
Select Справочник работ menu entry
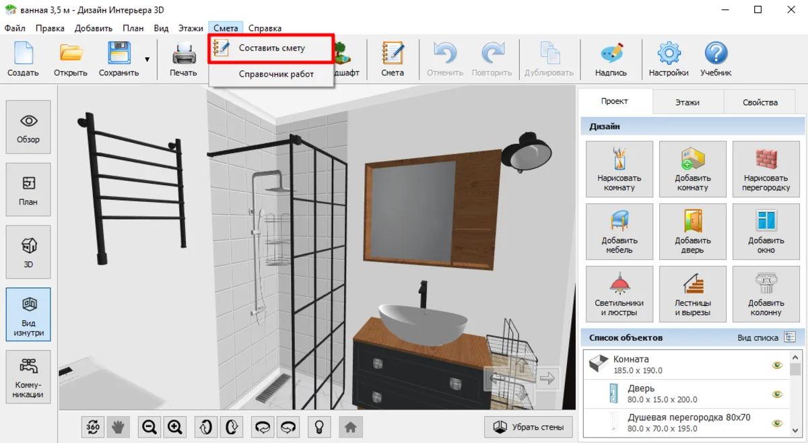pos(276,74)
